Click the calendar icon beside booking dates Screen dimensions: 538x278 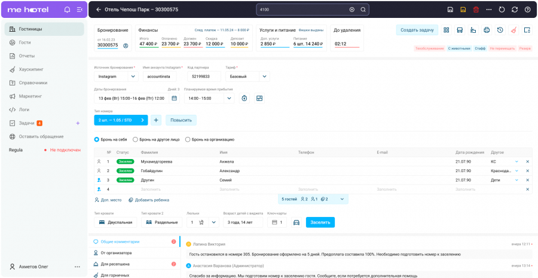tap(175, 98)
